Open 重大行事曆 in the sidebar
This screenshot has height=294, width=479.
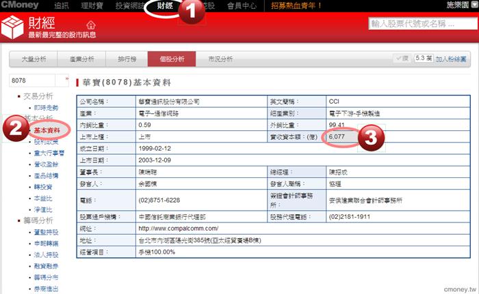(49, 153)
